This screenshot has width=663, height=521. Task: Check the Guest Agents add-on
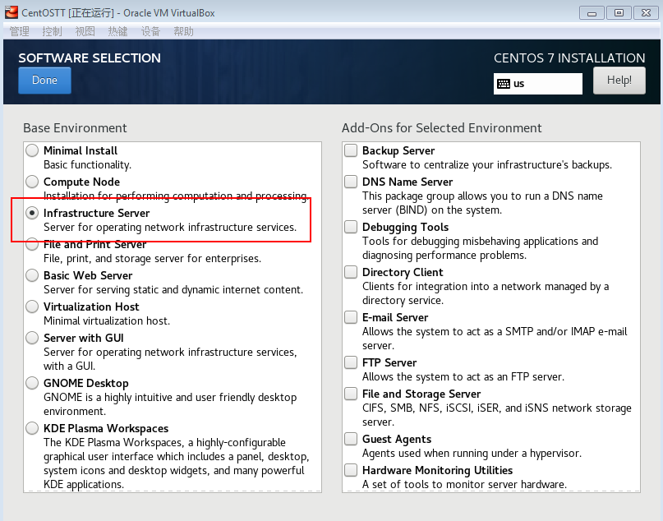coord(351,439)
